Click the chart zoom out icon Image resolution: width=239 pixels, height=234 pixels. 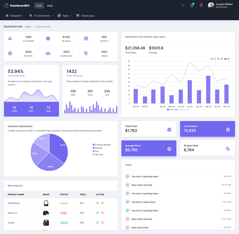215,59
